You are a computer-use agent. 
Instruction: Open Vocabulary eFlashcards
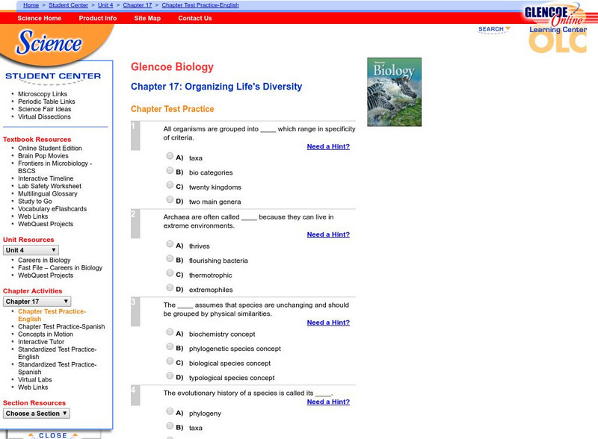tap(52, 209)
